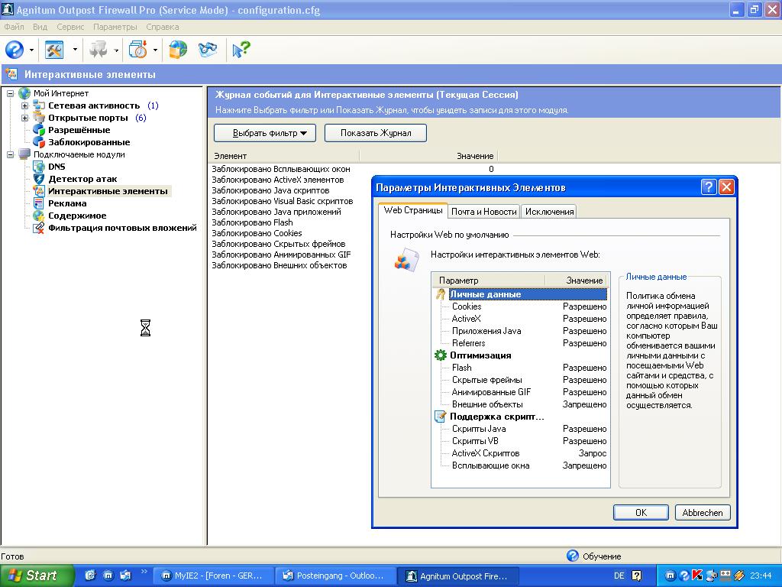
Task: Switch to the Исключения tab
Action: [x=549, y=212]
